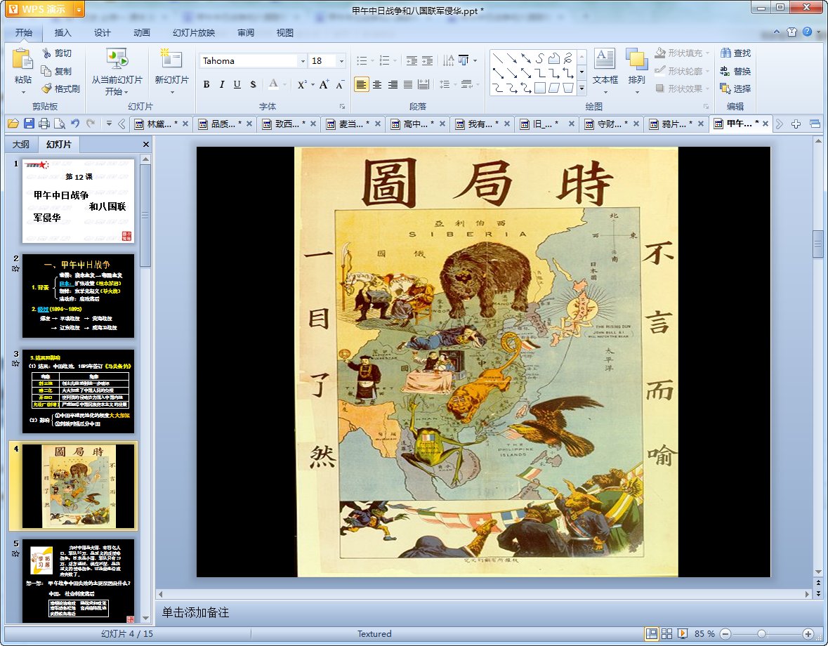828x646 pixels.
Task: Toggle justified text alignment
Action: tap(407, 84)
